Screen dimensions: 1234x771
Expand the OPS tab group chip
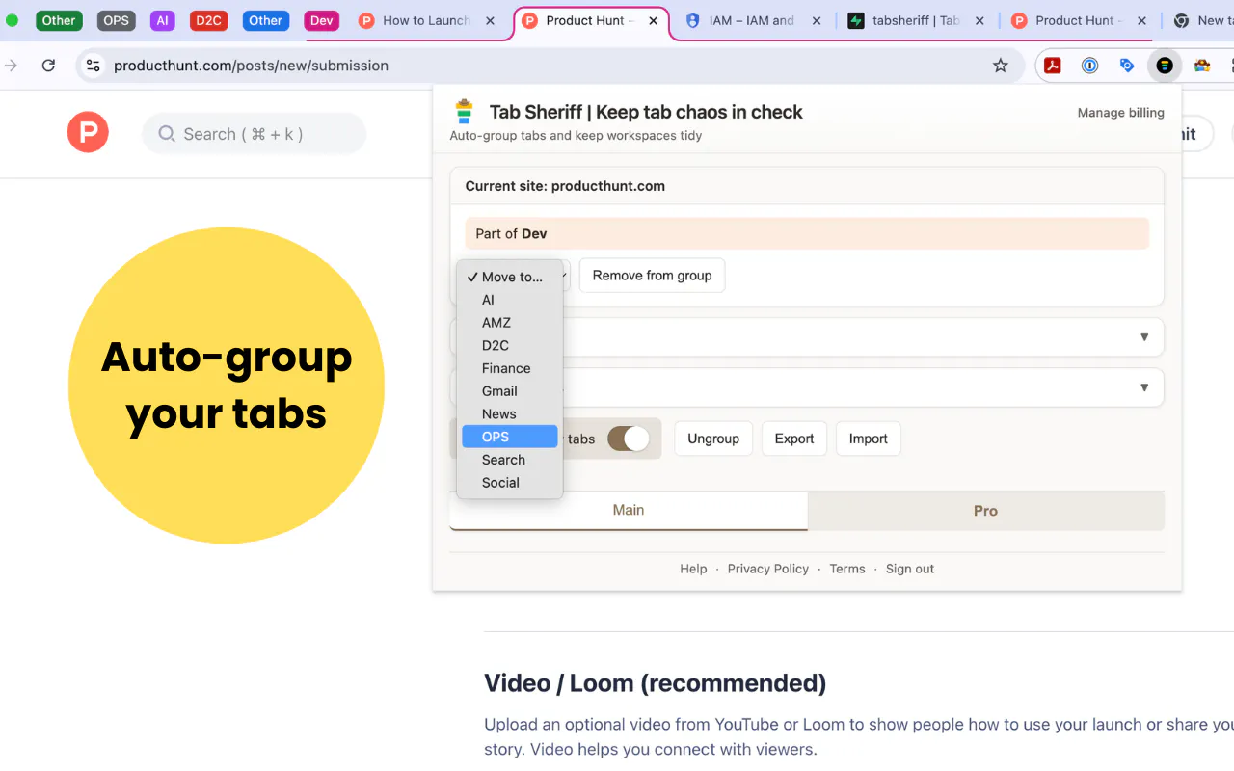click(x=117, y=20)
